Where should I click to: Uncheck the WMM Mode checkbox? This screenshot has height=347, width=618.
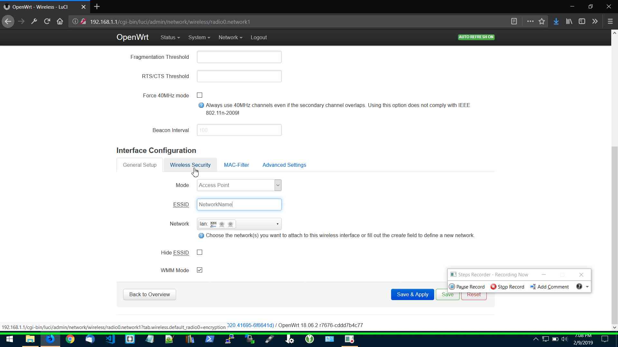click(x=200, y=270)
